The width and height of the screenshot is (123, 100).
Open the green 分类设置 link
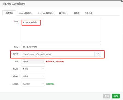(50, 84)
